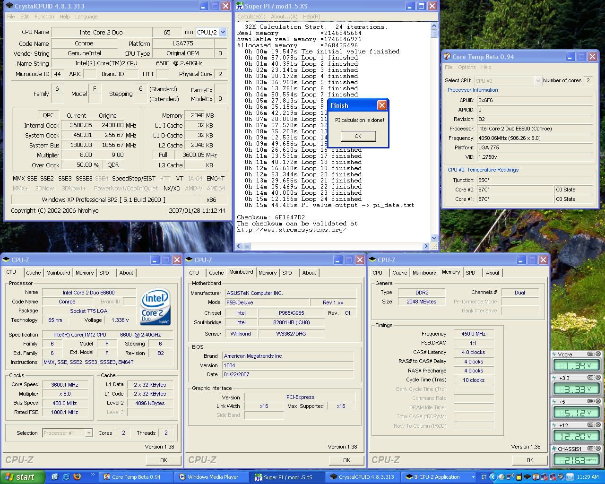Click the Checksum 6F1647D2 text in Super PI

point(271,217)
